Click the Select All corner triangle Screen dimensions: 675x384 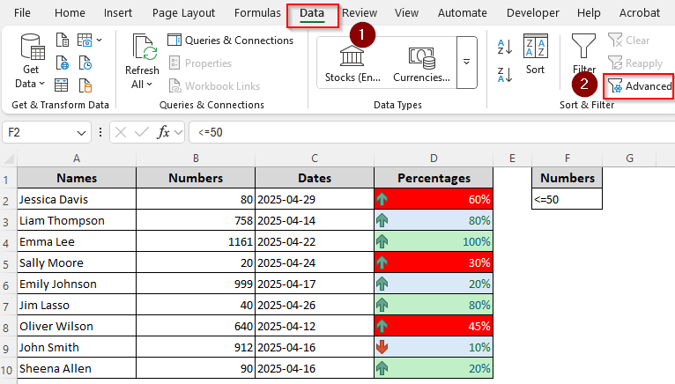point(10,160)
